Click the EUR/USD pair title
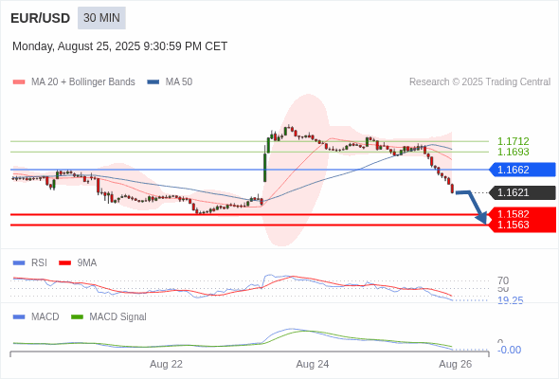This screenshot has width=559, height=379. (41, 18)
